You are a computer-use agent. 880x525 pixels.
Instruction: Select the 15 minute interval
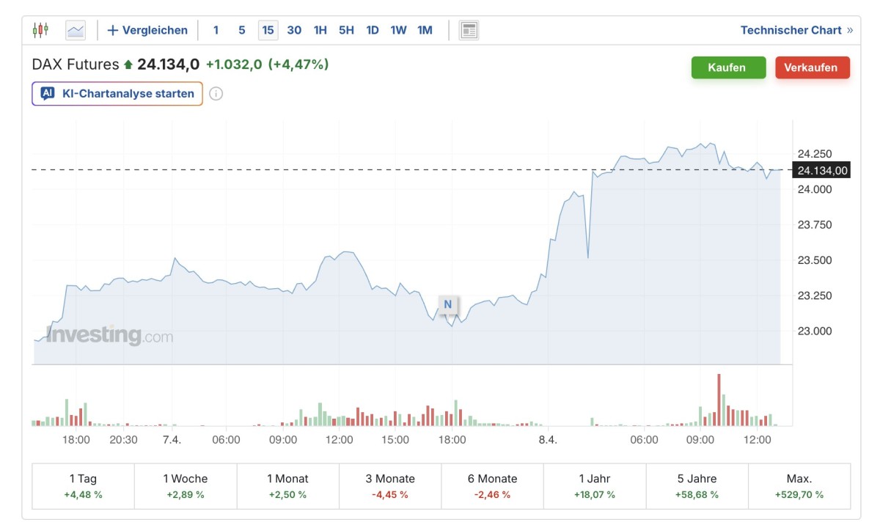(x=268, y=30)
